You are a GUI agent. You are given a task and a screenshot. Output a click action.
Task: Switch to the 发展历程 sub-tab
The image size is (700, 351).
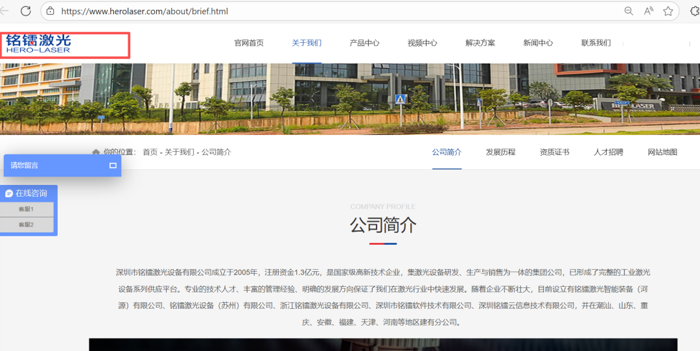[500, 152]
